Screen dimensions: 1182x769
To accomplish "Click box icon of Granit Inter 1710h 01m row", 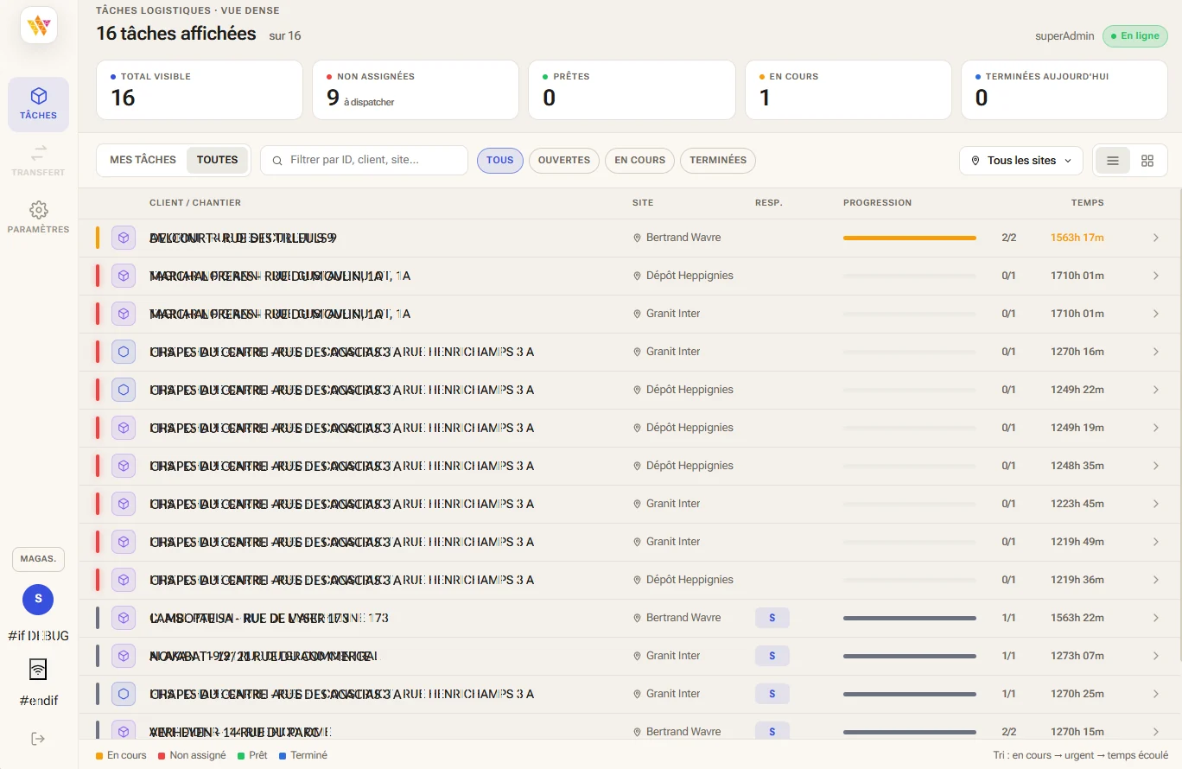I will [124, 314].
